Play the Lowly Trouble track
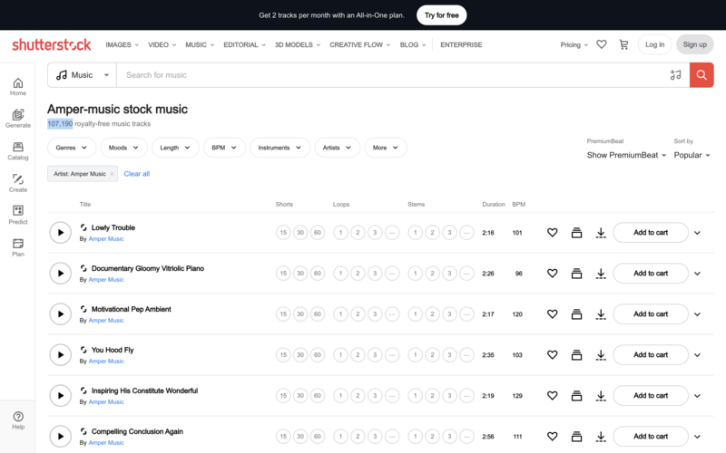Screen dimensions: 726x453 tap(60, 233)
